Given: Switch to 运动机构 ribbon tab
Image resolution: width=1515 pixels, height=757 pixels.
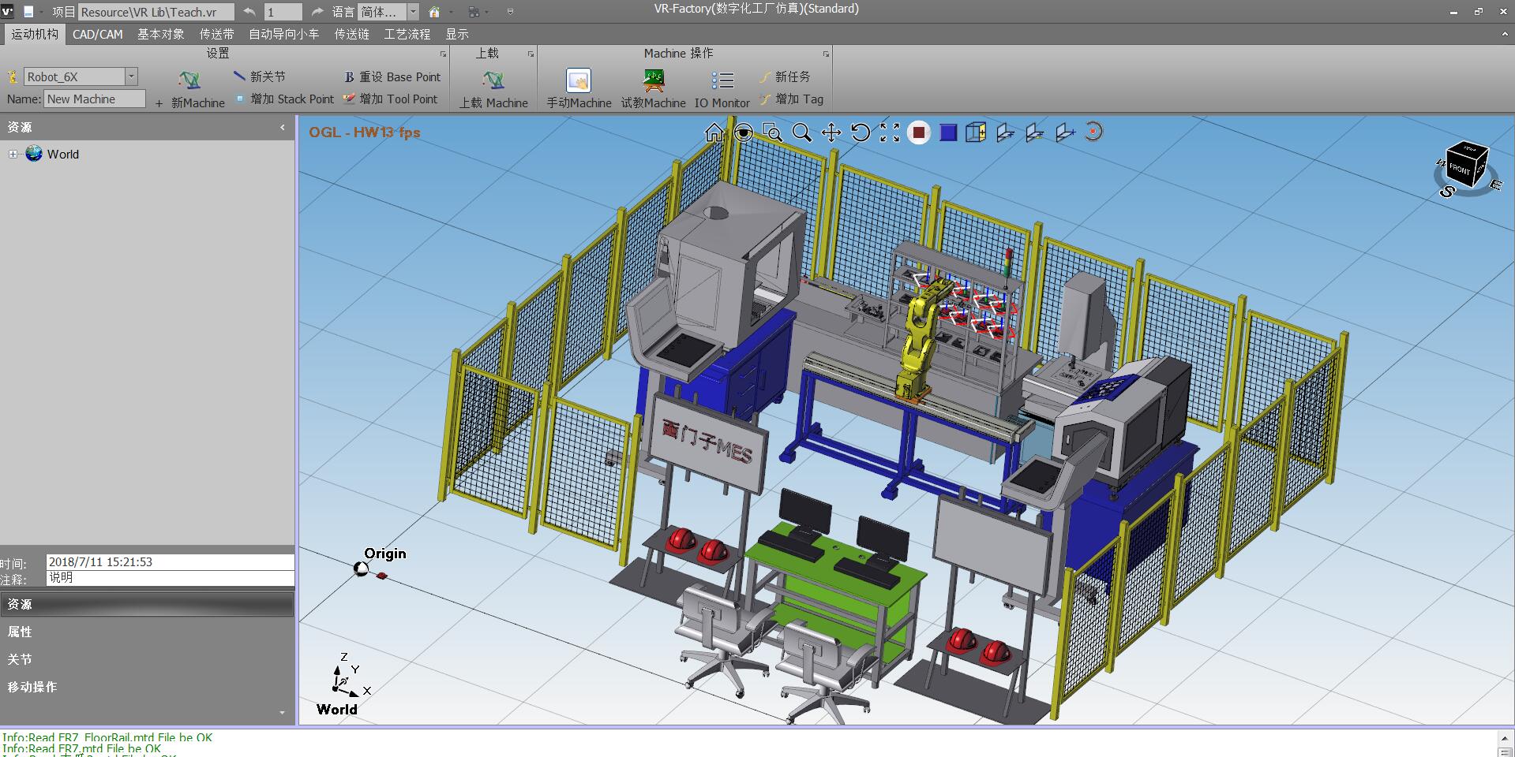Looking at the screenshot, I should click(35, 34).
